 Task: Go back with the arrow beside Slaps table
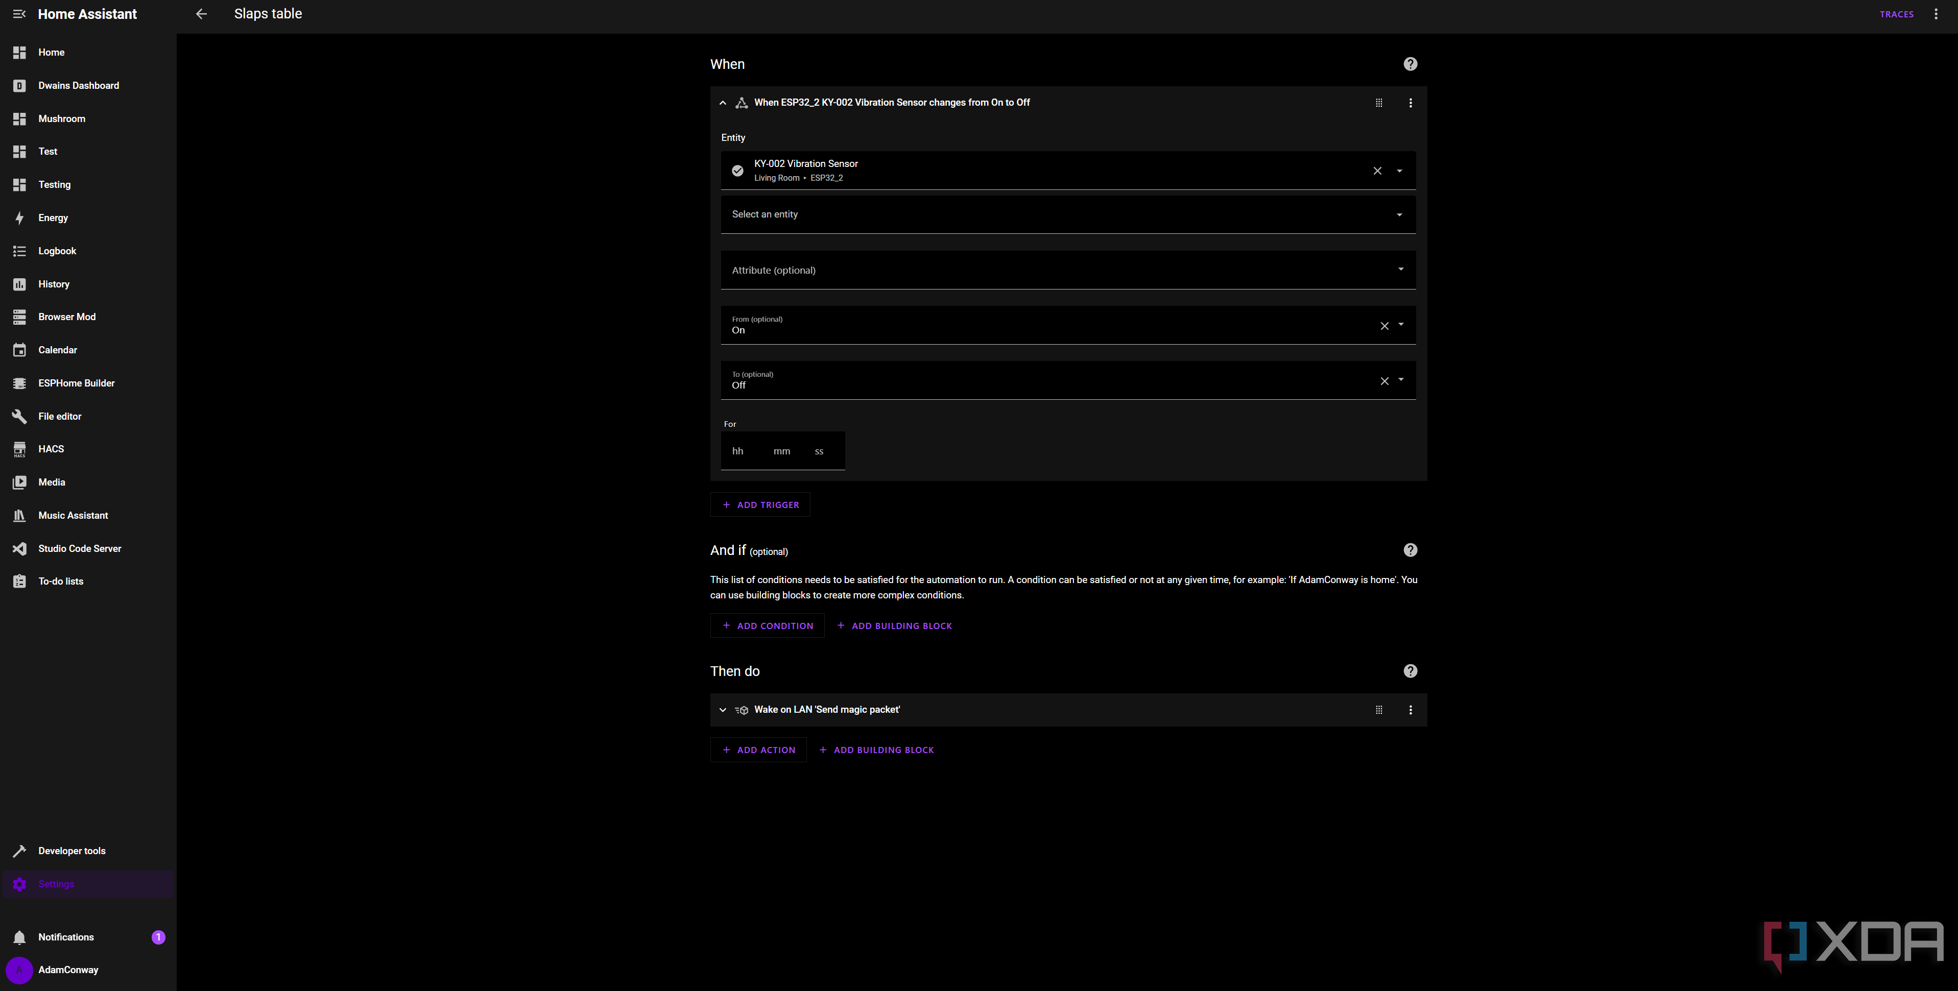pyautogui.click(x=201, y=14)
